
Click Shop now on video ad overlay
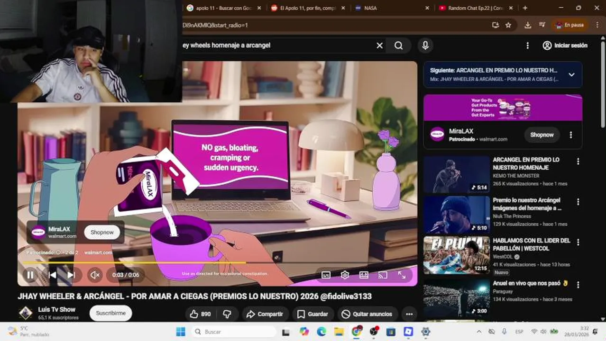pyautogui.click(x=102, y=232)
